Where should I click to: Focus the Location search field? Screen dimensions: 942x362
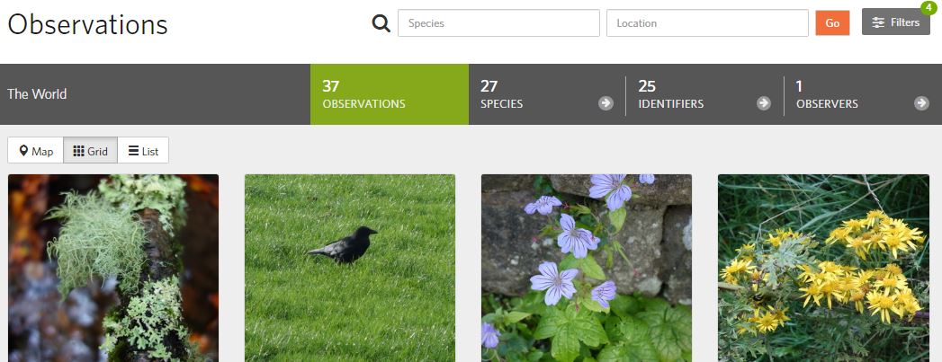(x=707, y=22)
